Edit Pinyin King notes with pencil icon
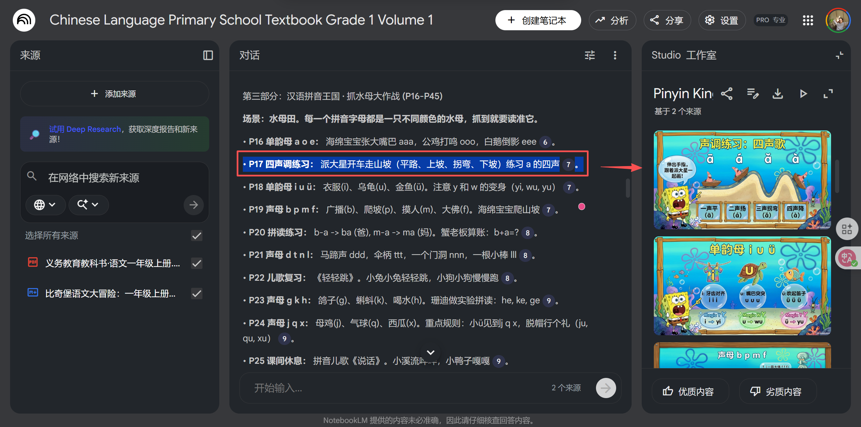This screenshot has width=861, height=427. coord(753,94)
